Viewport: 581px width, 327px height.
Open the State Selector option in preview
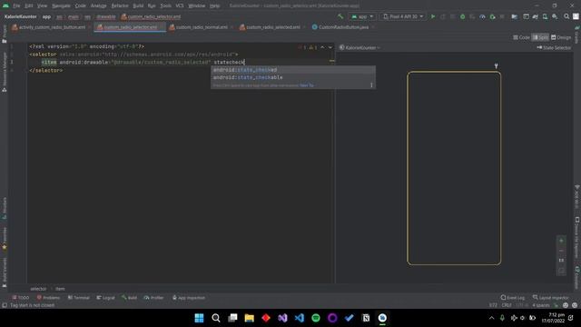click(x=554, y=47)
